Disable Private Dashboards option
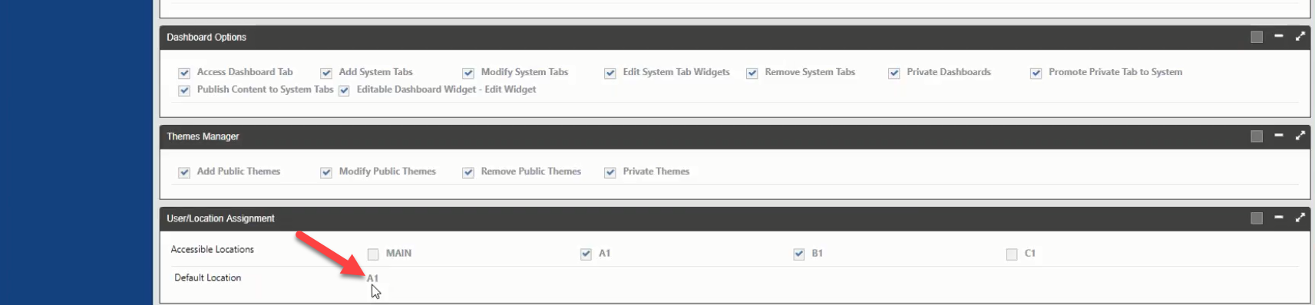Screen dimensions: 1315x305 tap(894, 73)
